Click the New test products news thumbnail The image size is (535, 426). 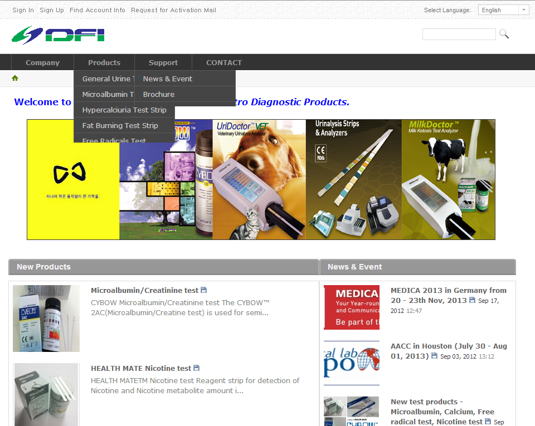point(352,411)
